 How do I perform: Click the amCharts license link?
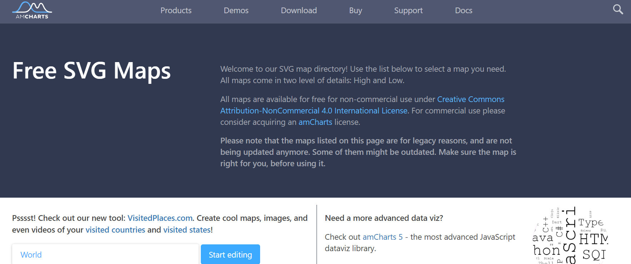point(315,122)
